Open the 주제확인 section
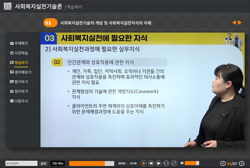 (21, 43)
